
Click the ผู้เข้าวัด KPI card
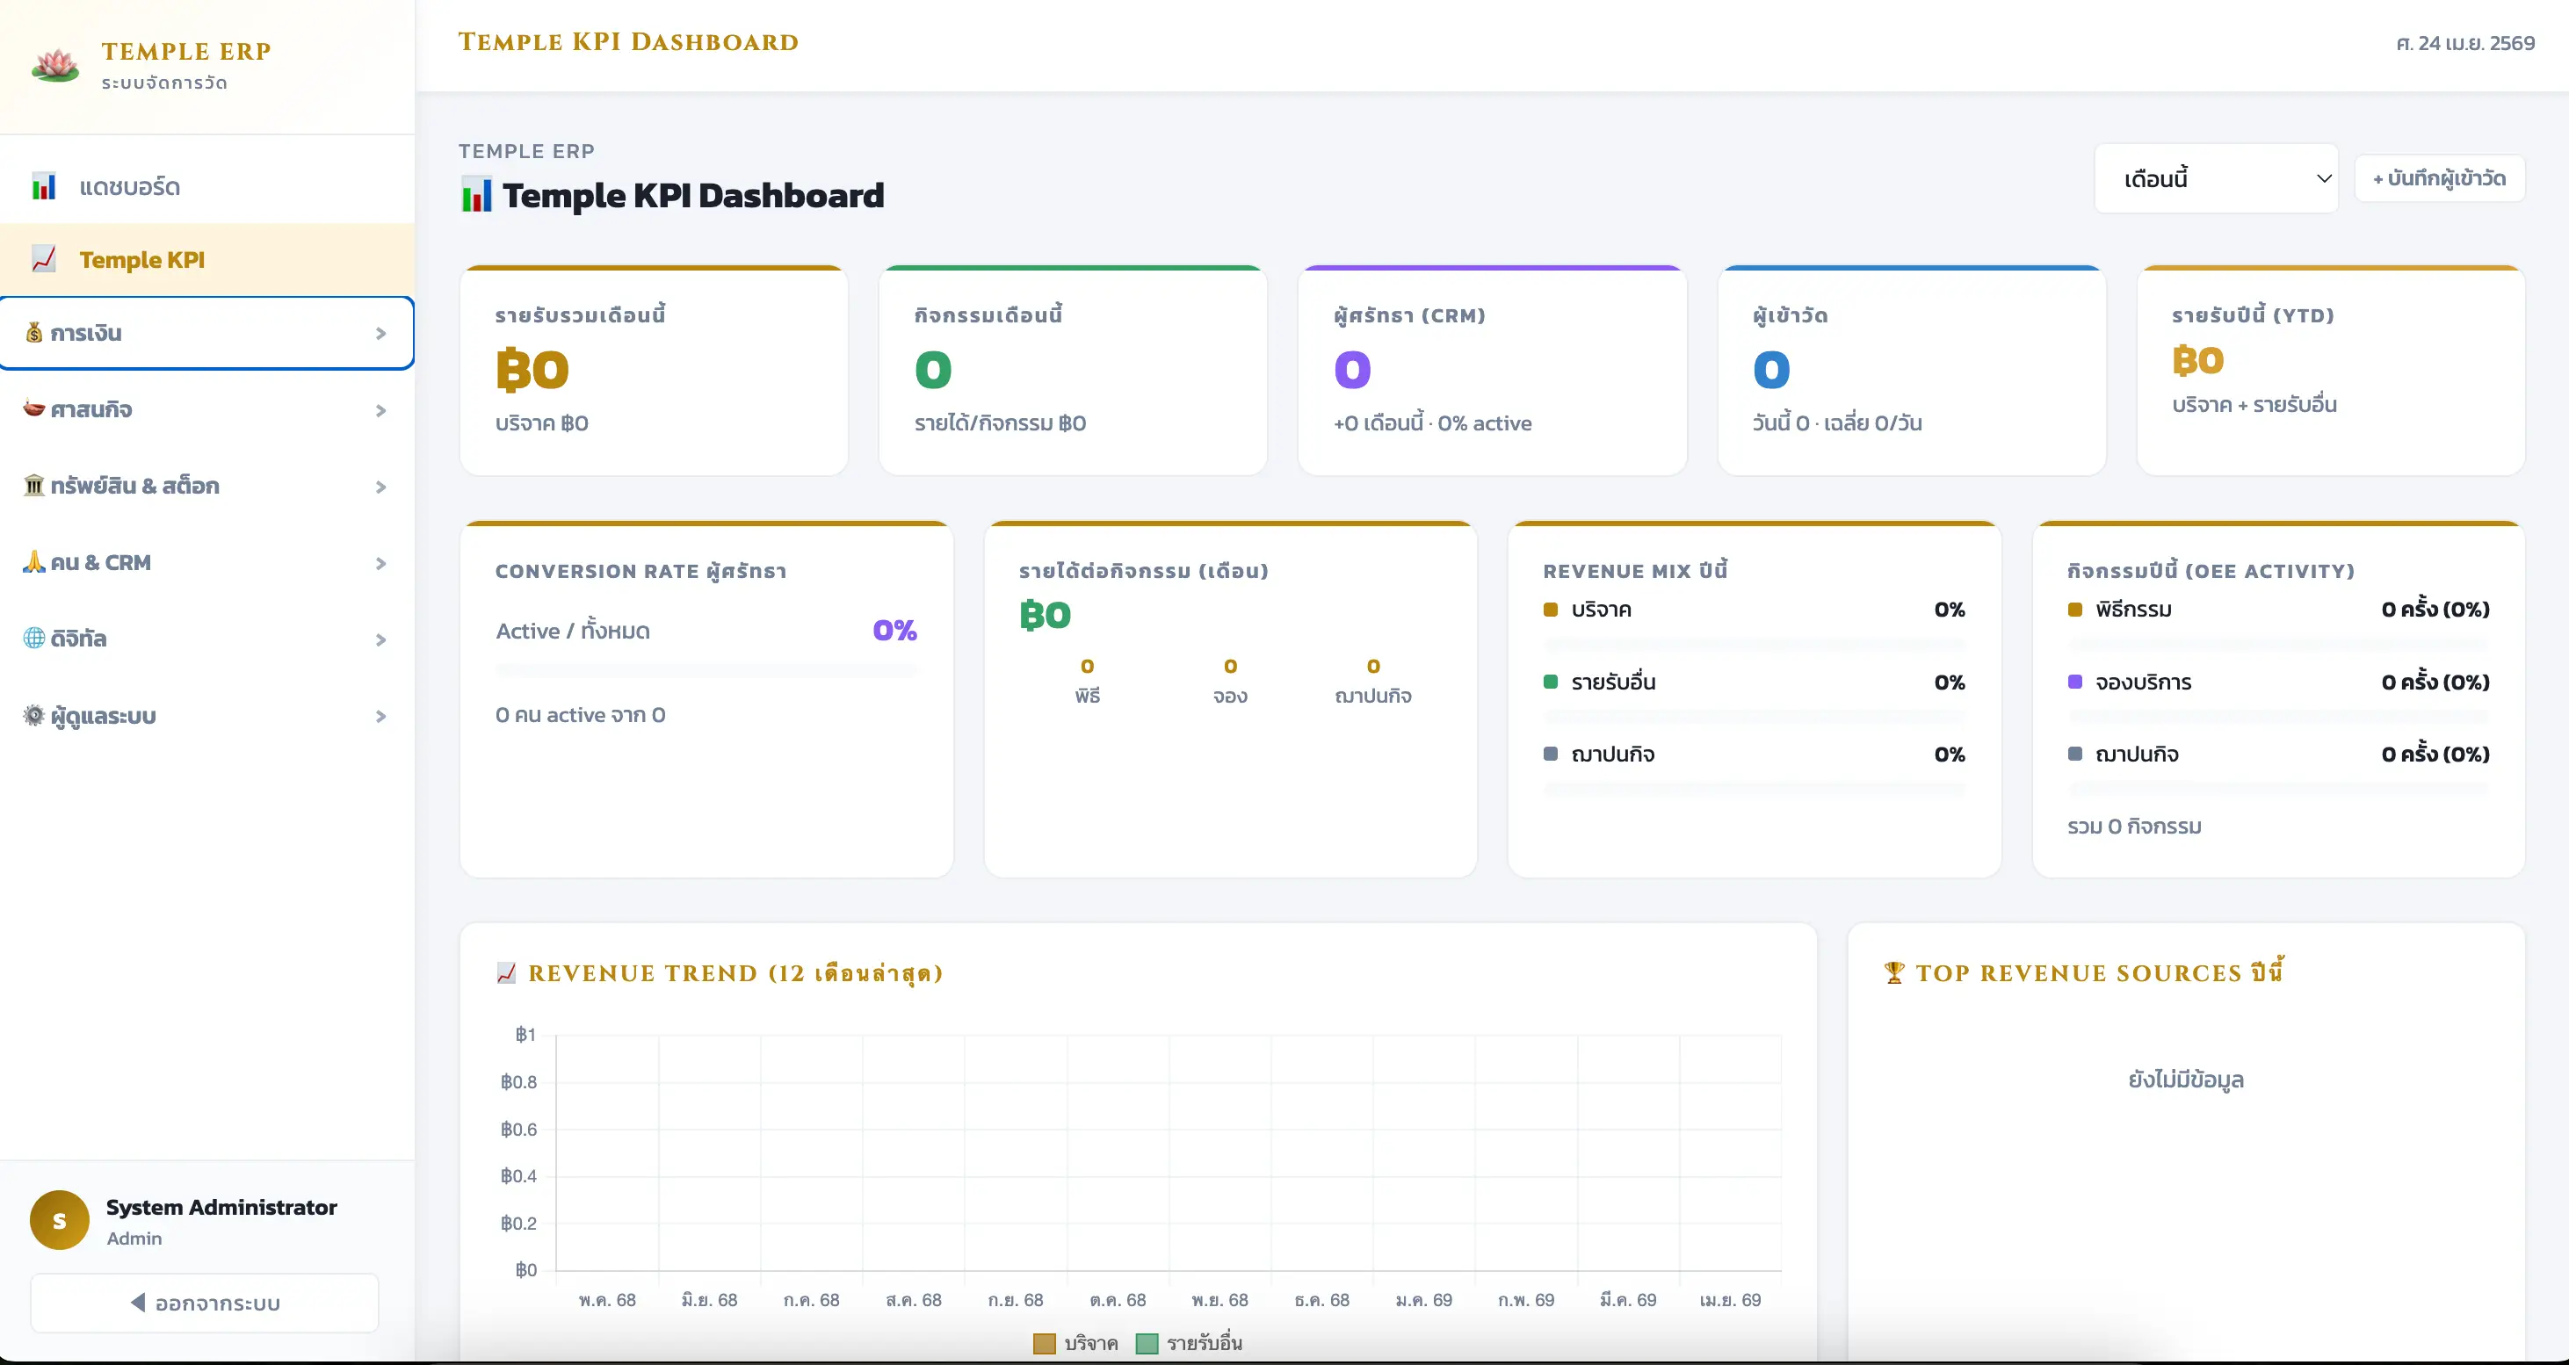1912,371
